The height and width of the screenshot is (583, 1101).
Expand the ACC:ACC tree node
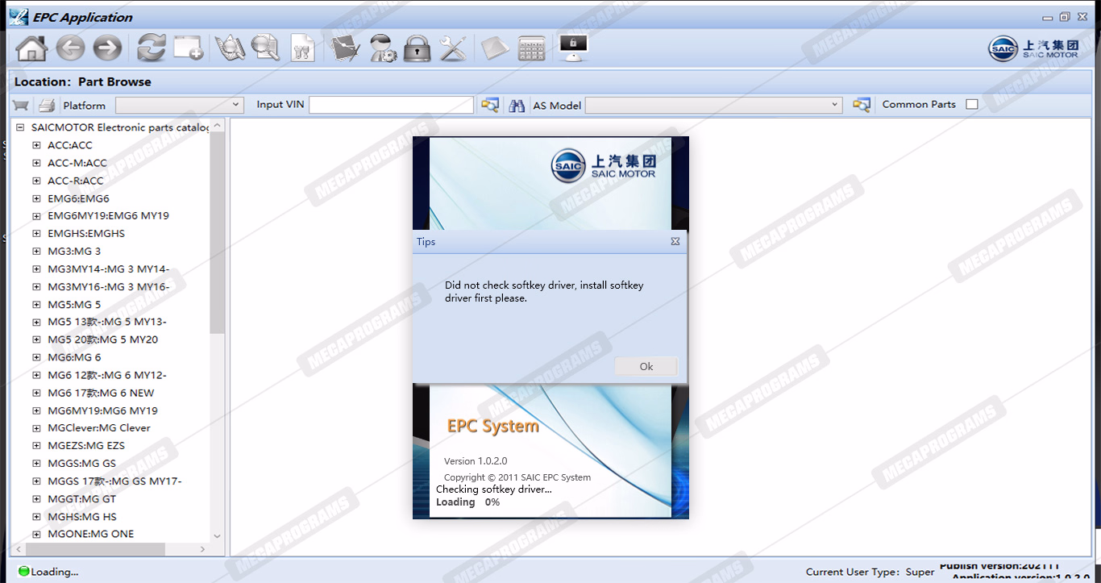tap(36, 145)
